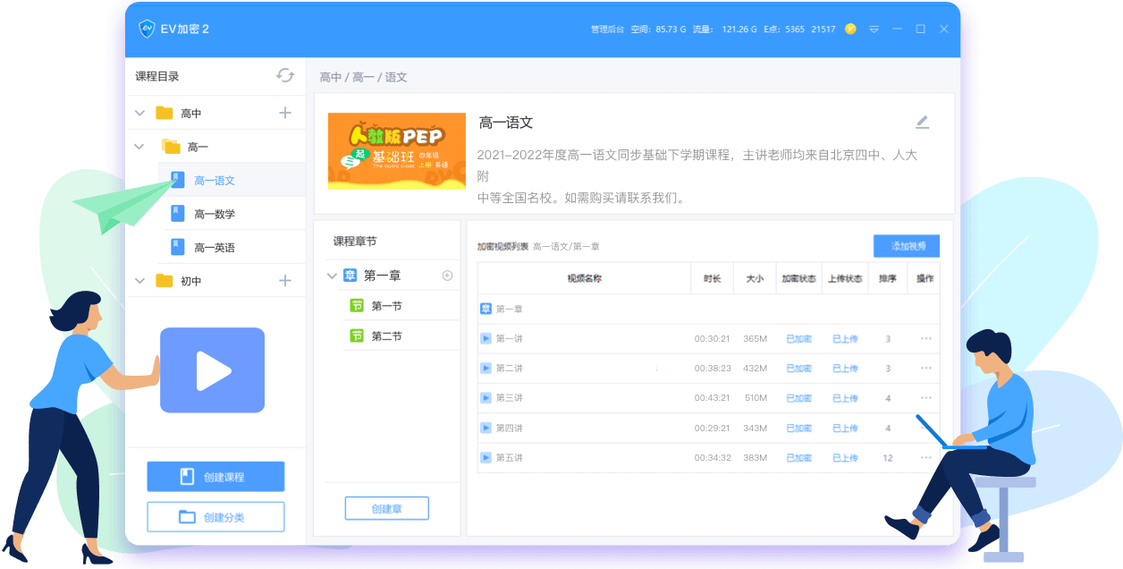Click the 创建课程 button
The height and width of the screenshot is (569, 1123).
pyautogui.click(x=215, y=476)
